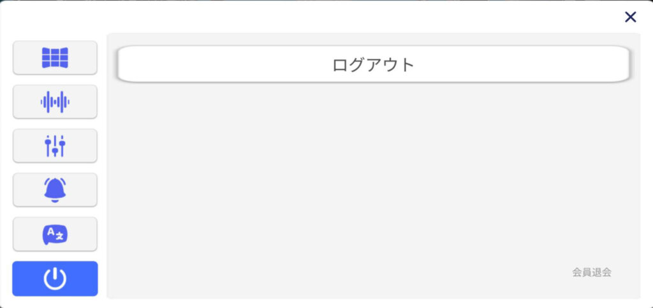Viewport: 653px width, 308px height.
Task: Open the bell notification settings
Action: coord(55,190)
